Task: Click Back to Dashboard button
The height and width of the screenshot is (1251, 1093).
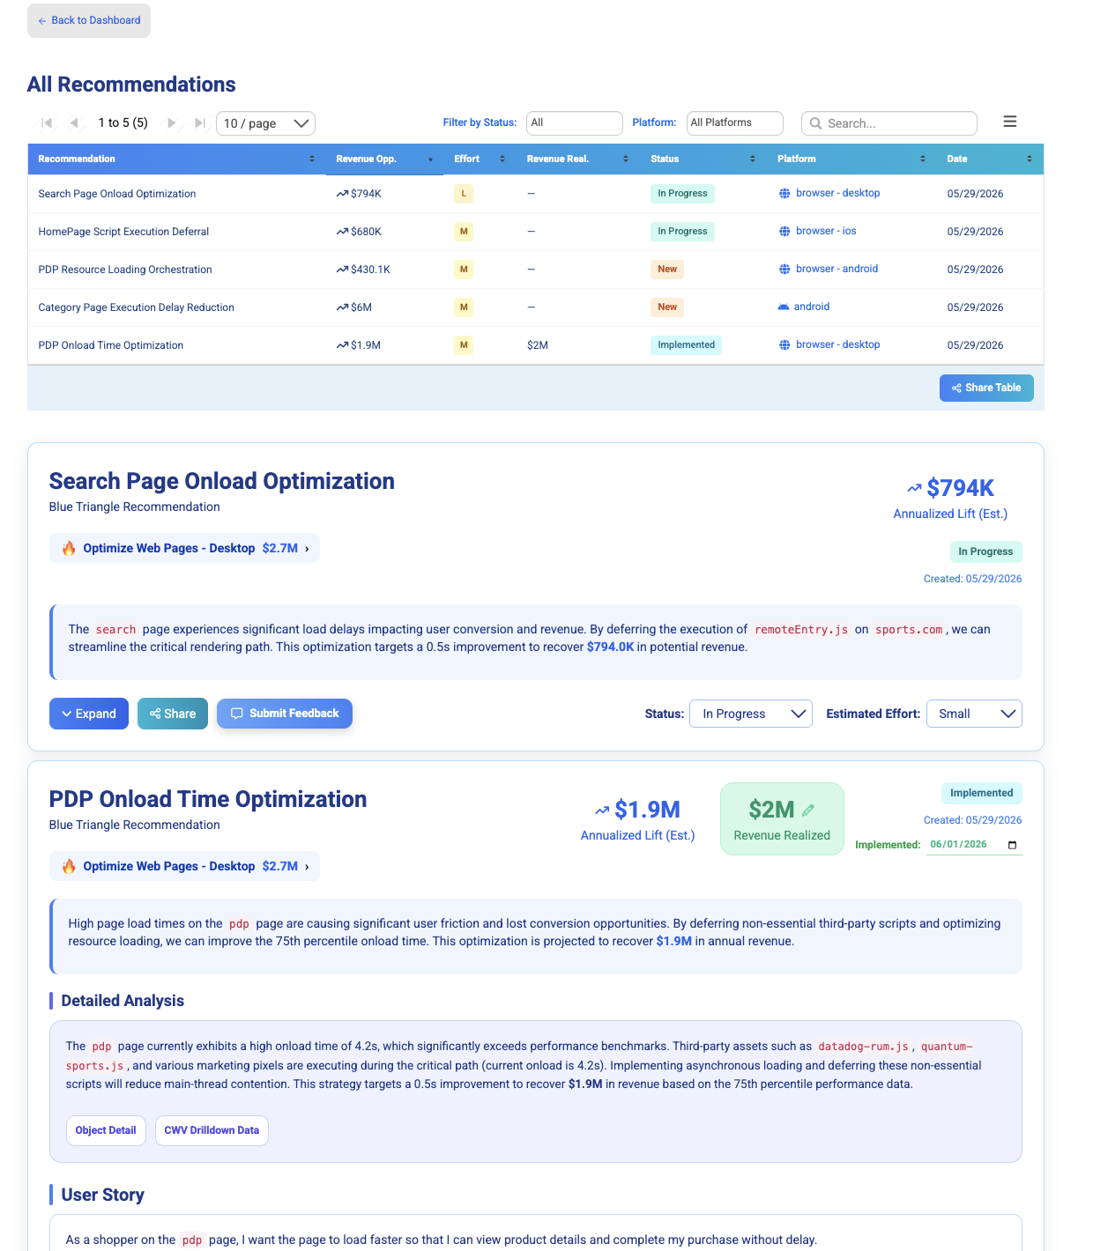Action: pos(89,20)
